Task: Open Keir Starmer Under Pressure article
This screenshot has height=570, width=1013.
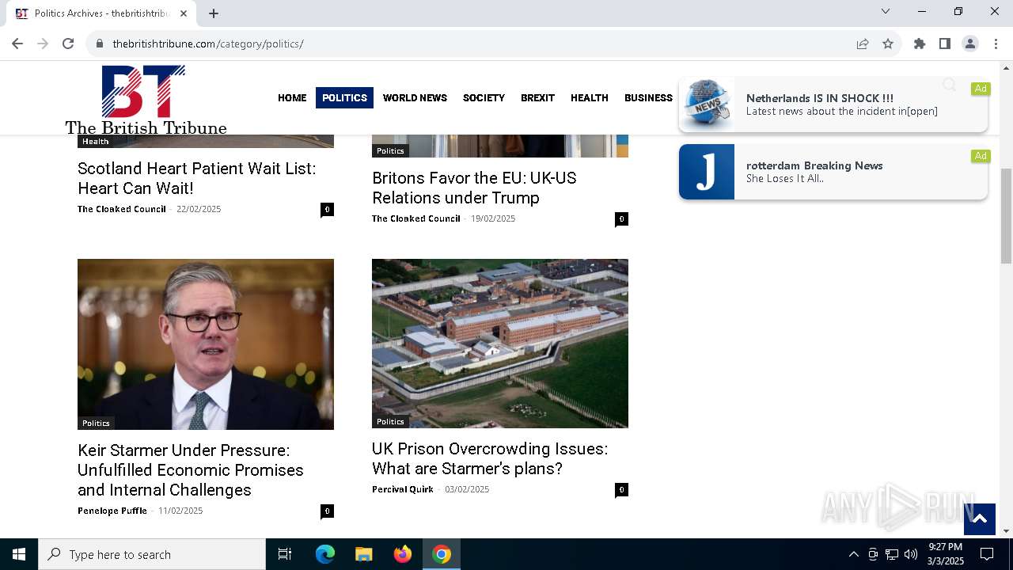Action: coord(191,470)
